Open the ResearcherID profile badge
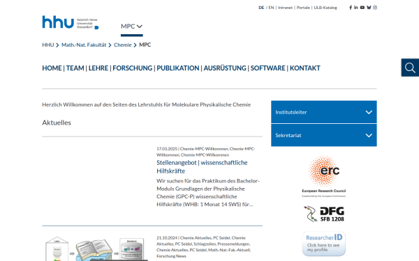 [324, 244]
